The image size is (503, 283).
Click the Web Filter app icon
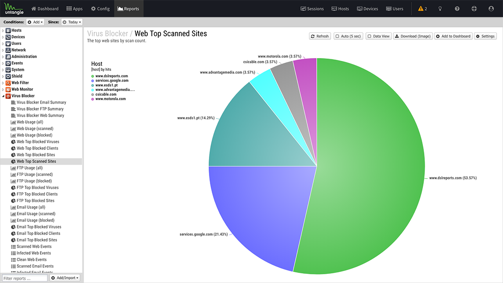(8, 83)
